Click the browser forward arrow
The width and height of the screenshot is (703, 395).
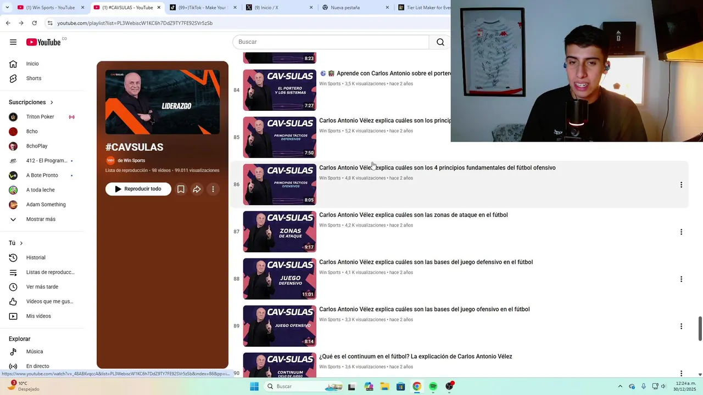point(21,23)
